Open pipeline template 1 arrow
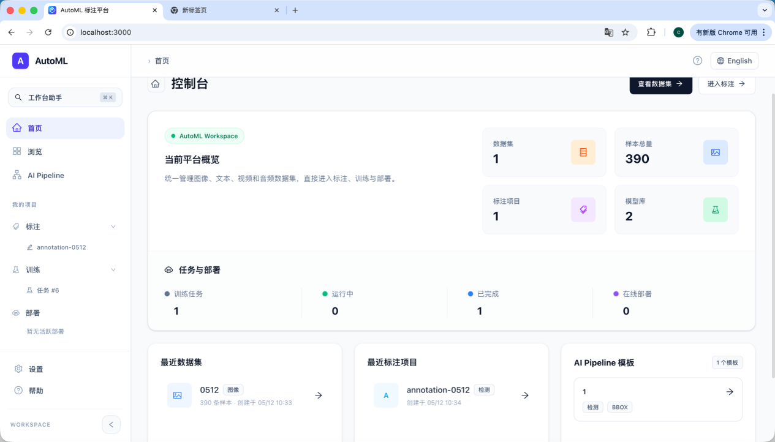 click(730, 392)
